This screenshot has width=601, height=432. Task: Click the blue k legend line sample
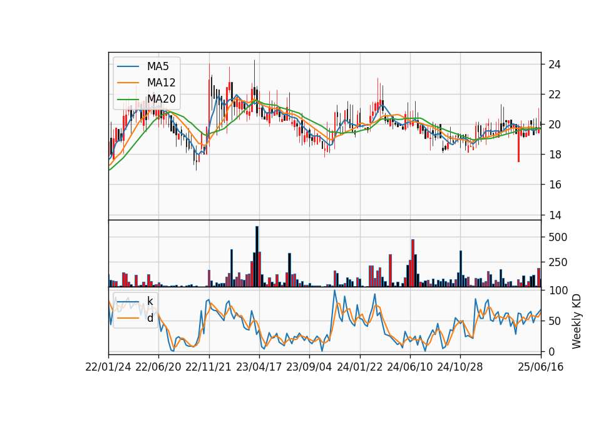point(128,301)
